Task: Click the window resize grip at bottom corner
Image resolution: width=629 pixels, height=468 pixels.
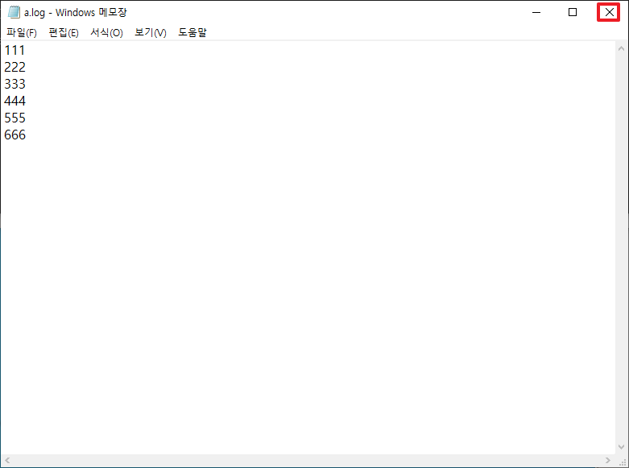Action: (x=623, y=462)
